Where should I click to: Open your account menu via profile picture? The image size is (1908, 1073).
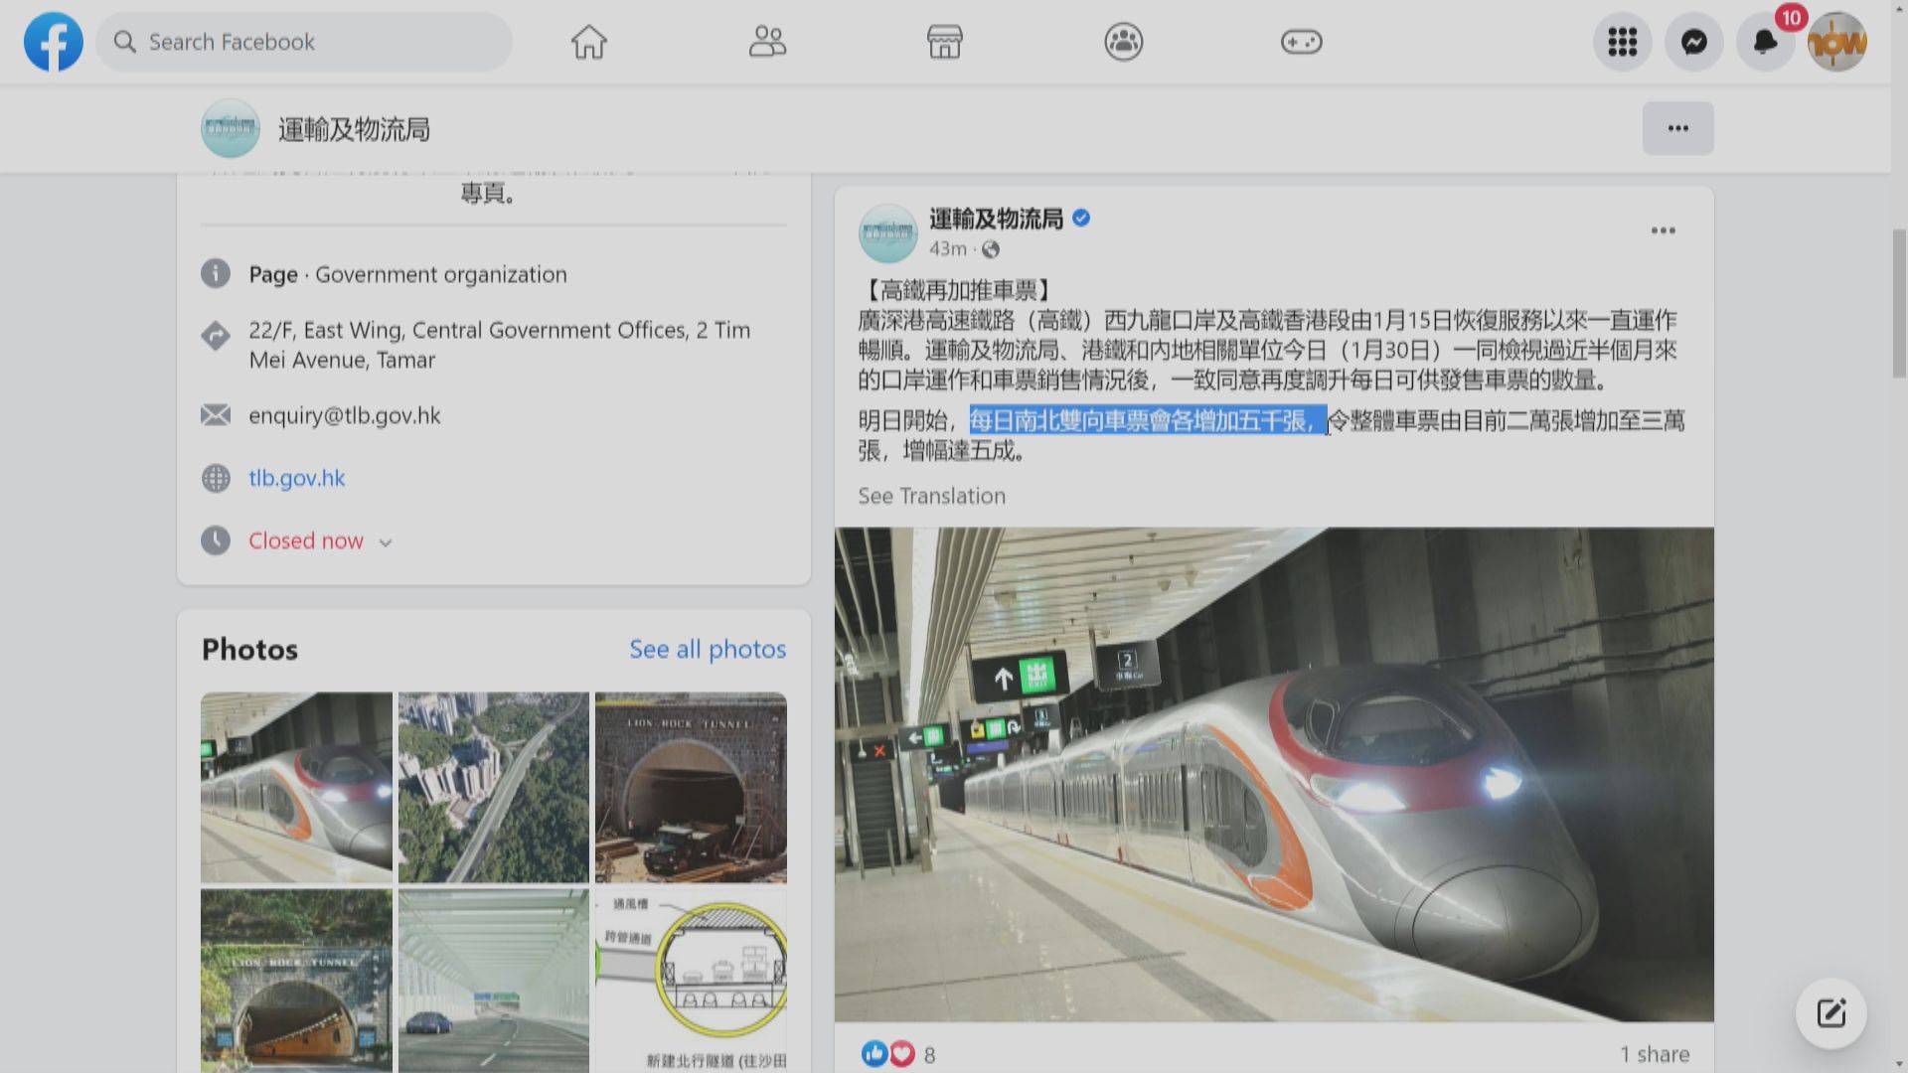pyautogui.click(x=1836, y=42)
